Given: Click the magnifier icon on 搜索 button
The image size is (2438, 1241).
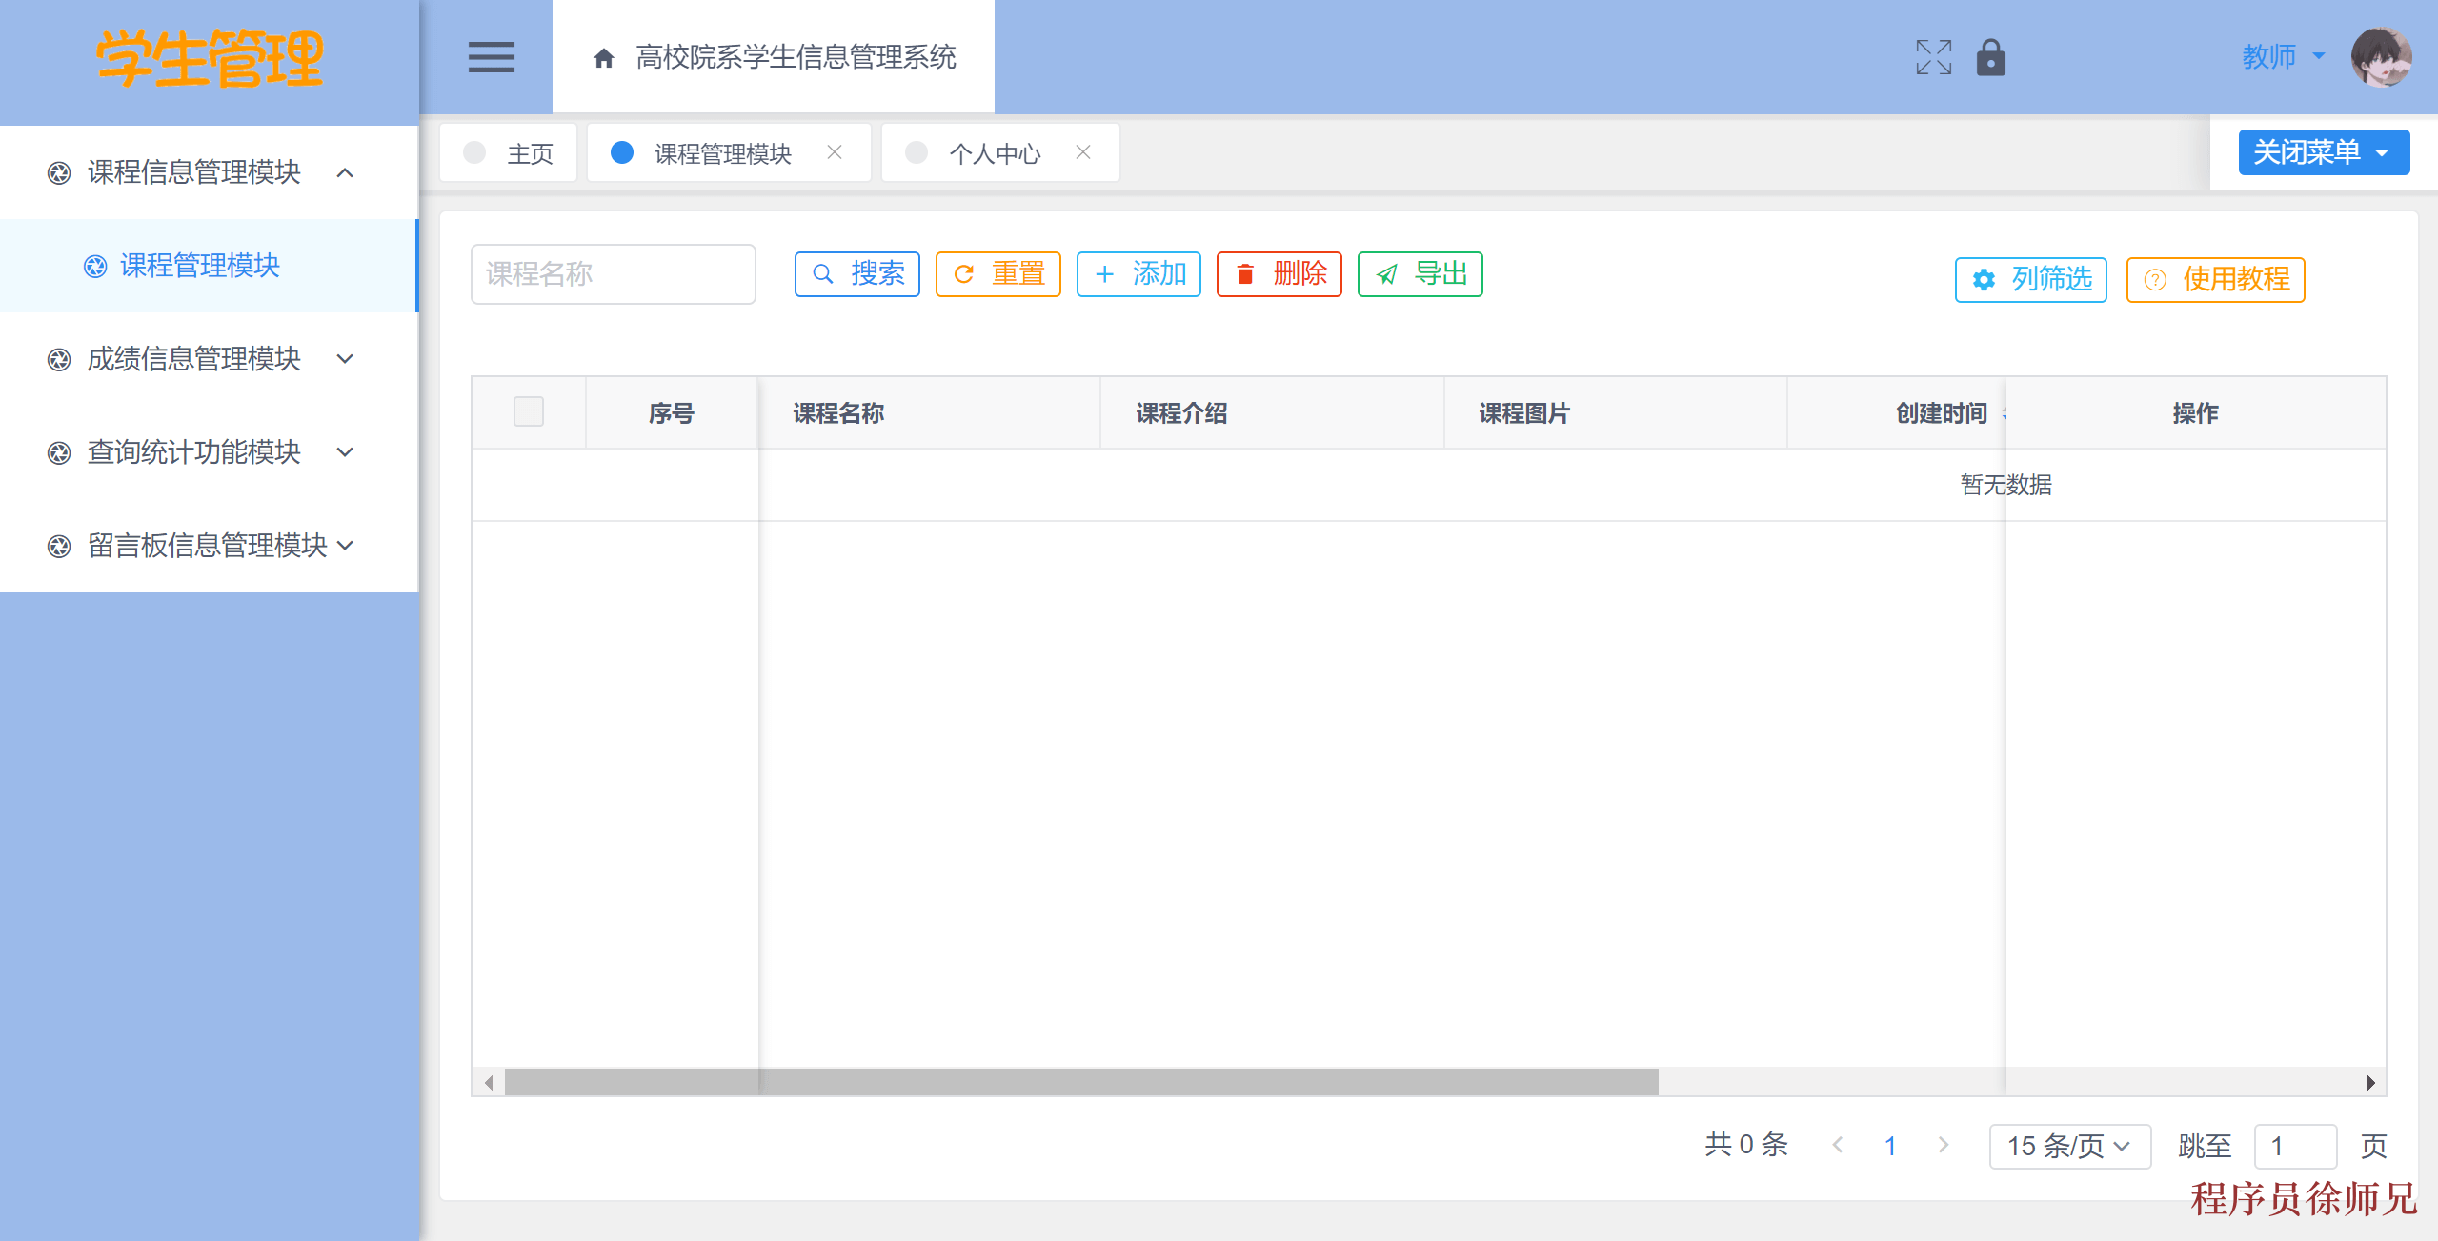Looking at the screenshot, I should click(822, 274).
